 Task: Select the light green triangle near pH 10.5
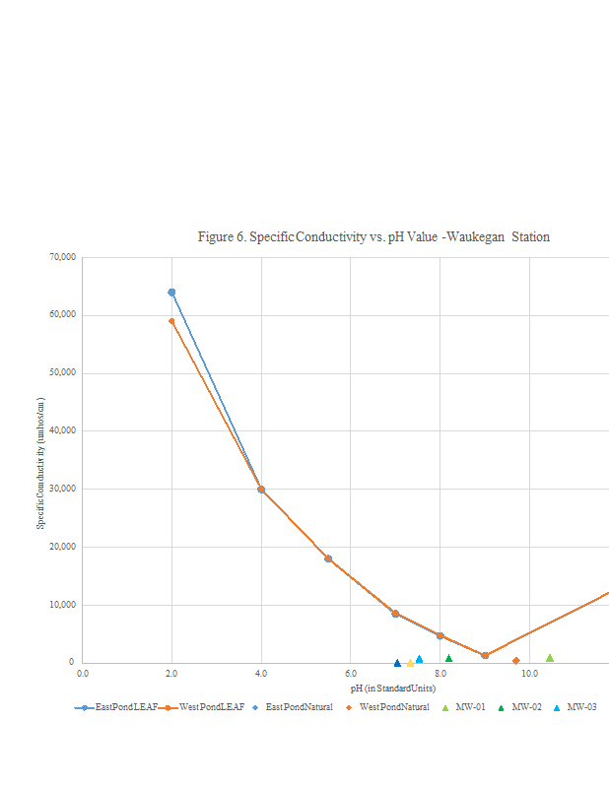tap(550, 658)
